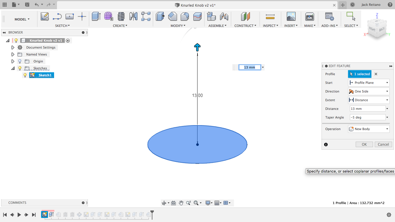Open the SKETCH menu

tap(62, 26)
